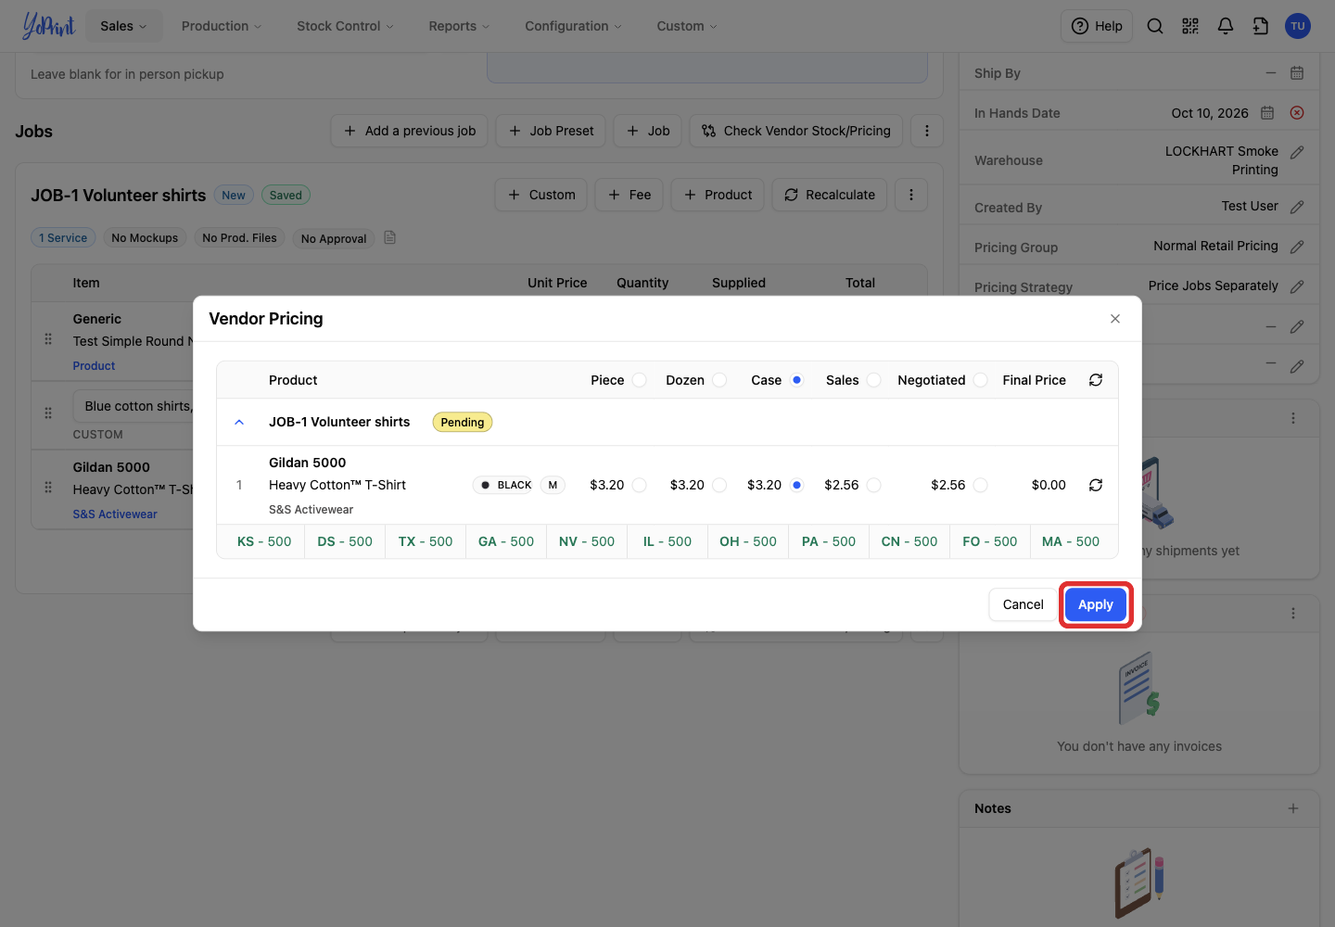Close the Vendor Pricing dialog

click(x=1115, y=319)
